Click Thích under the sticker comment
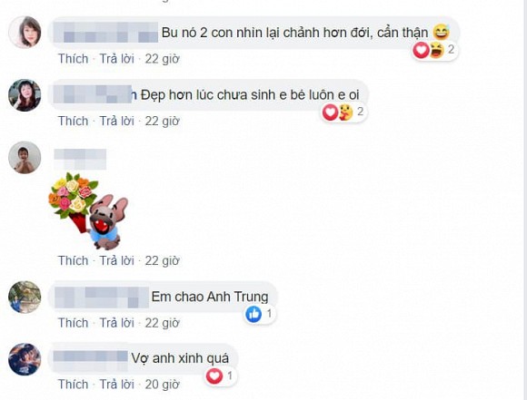This screenshot has width=527, height=400. click(x=74, y=260)
